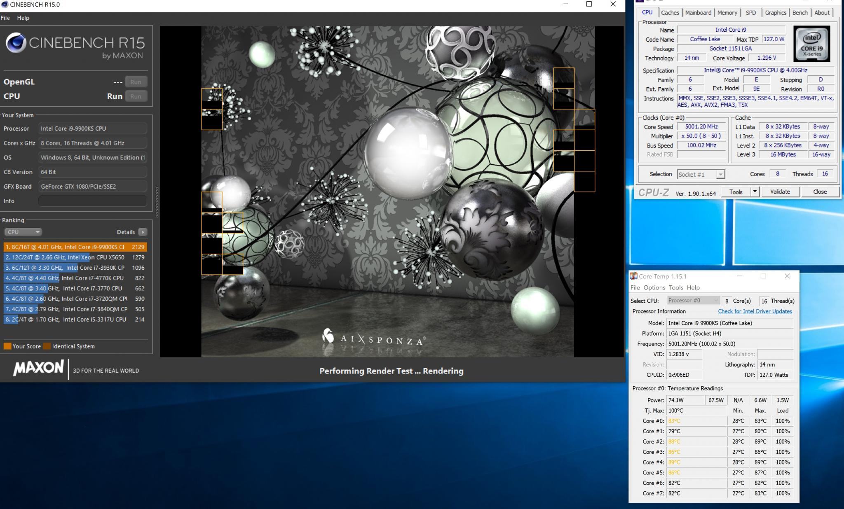Open Core Temp Tools menu
The image size is (844, 509).
676,287
